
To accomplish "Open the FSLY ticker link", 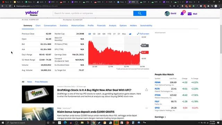I will pyautogui.click(x=157, y=101).
